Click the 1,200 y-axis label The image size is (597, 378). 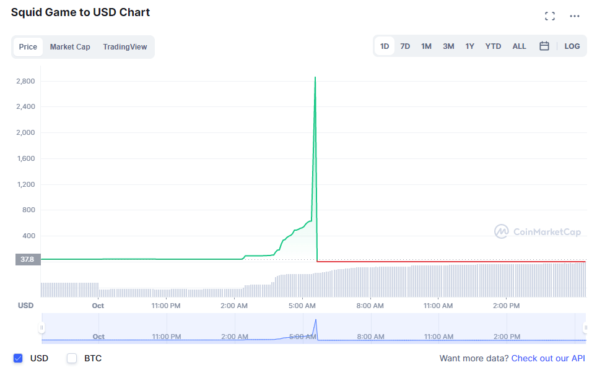tap(26, 184)
